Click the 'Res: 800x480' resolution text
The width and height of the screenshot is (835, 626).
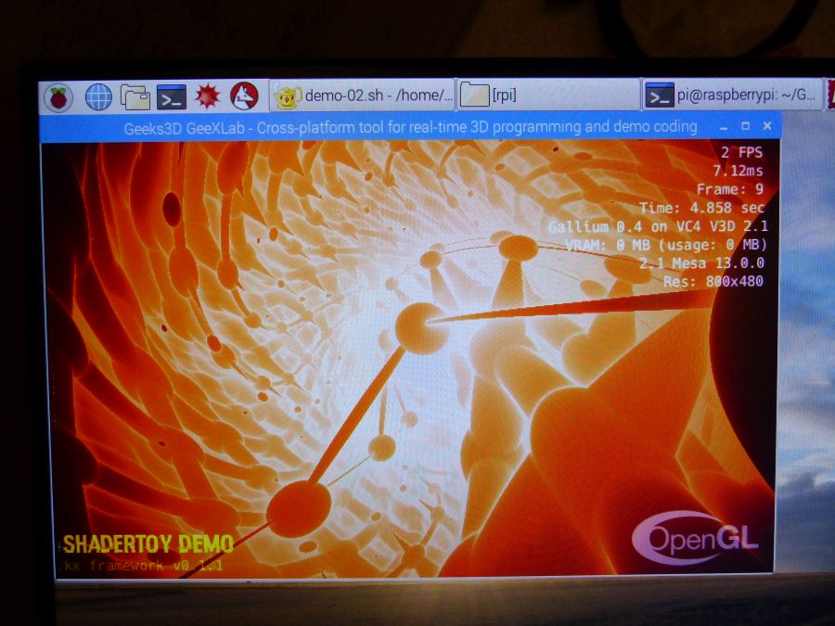[x=713, y=281]
